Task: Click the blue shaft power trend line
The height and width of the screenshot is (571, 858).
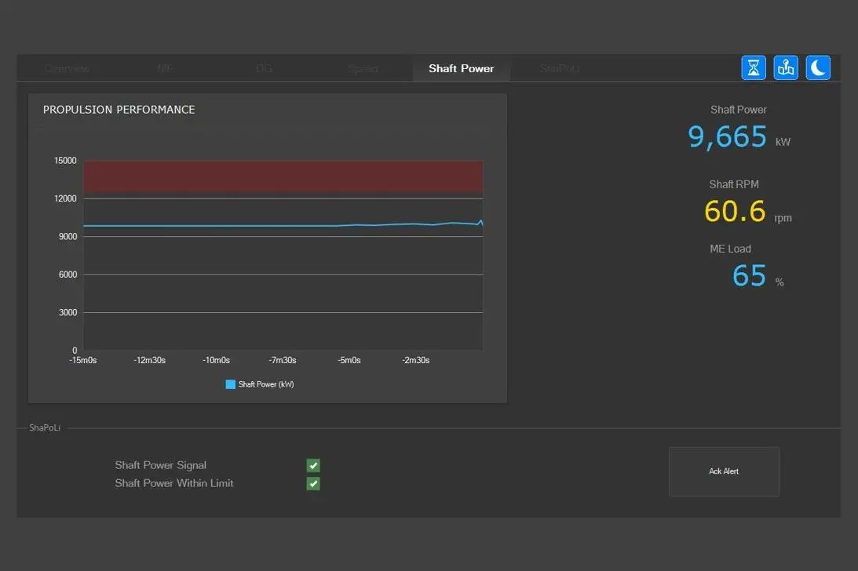Action: [283, 225]
